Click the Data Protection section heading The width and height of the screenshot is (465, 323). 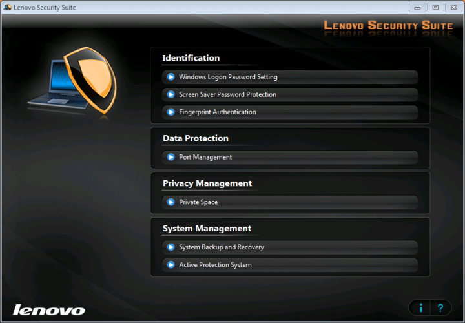click(x=196, y=138)
